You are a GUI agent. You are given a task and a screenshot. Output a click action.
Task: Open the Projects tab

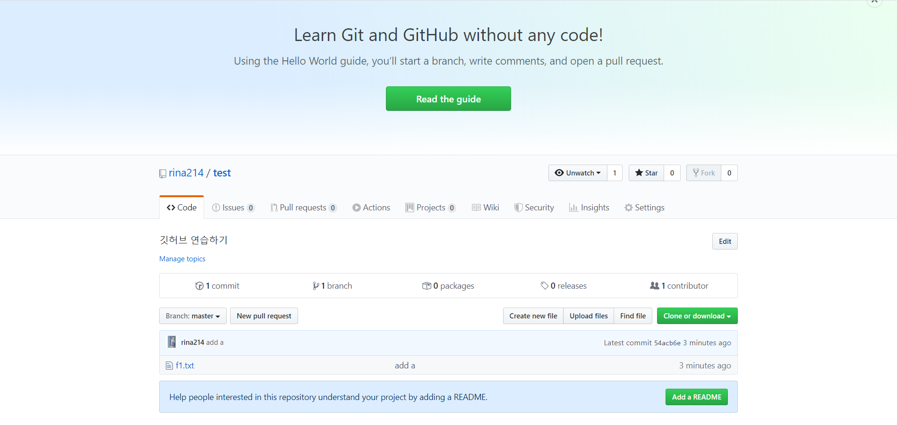click(x=430, y=208)
